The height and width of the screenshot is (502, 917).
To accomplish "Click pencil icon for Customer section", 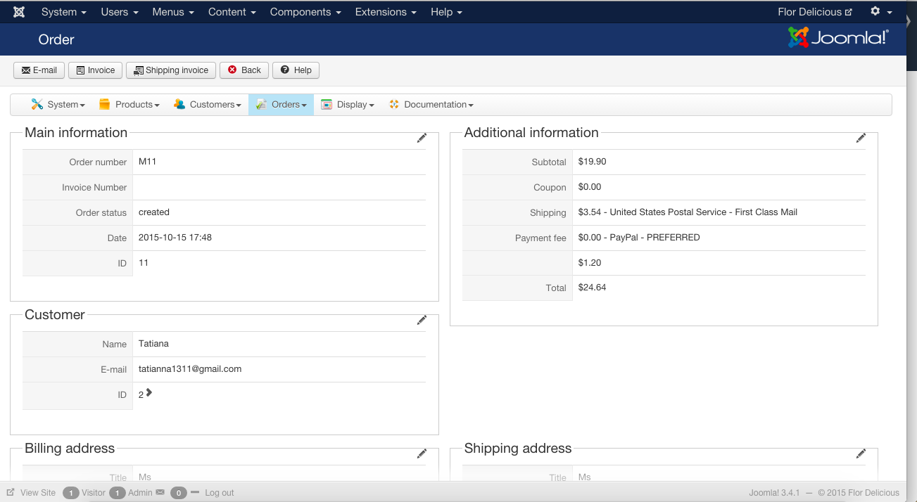I will click(x=422, y=321).
